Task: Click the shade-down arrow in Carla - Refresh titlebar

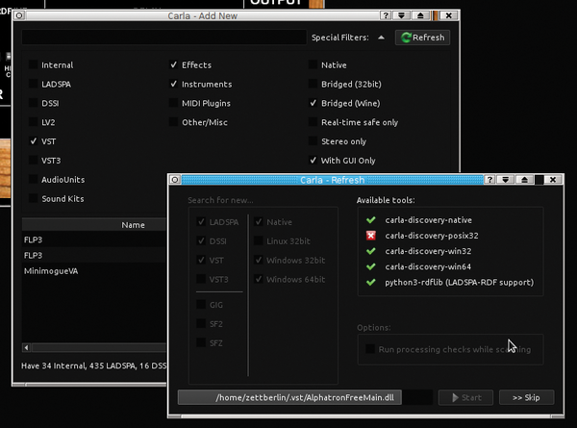Action: pos(506,180)
